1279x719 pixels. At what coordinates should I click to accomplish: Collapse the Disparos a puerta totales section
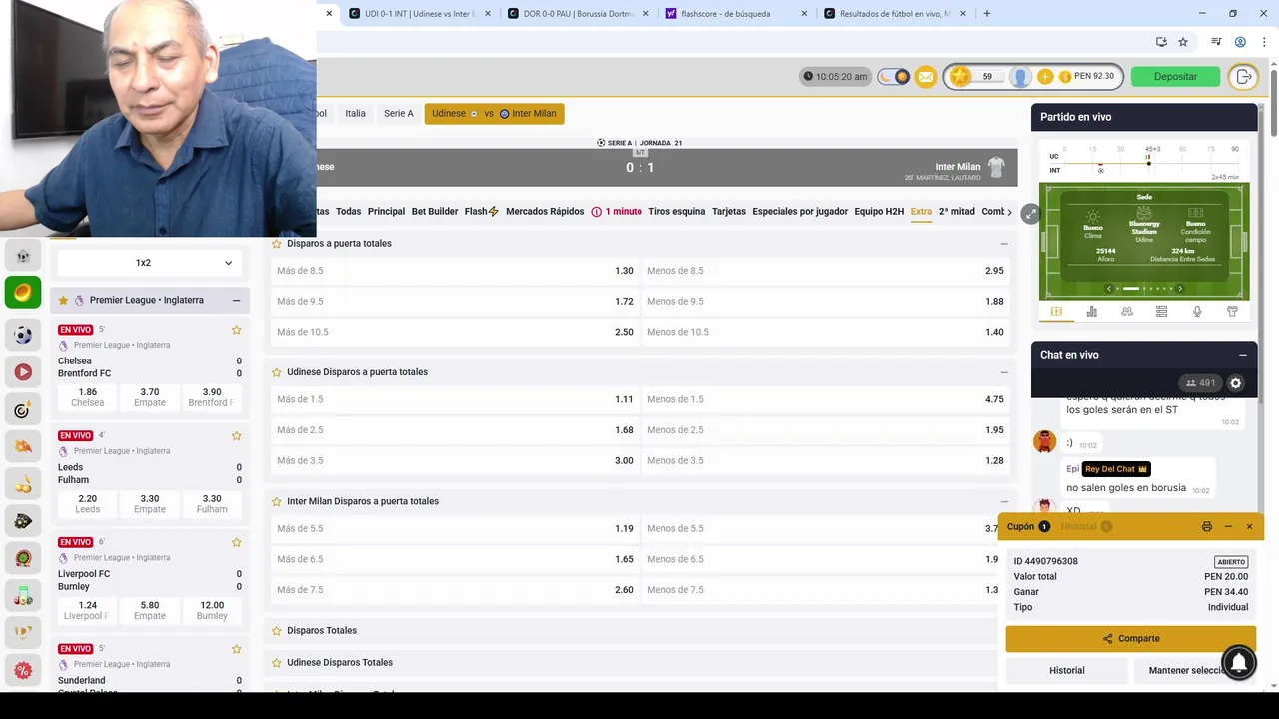coord(1004,244)
